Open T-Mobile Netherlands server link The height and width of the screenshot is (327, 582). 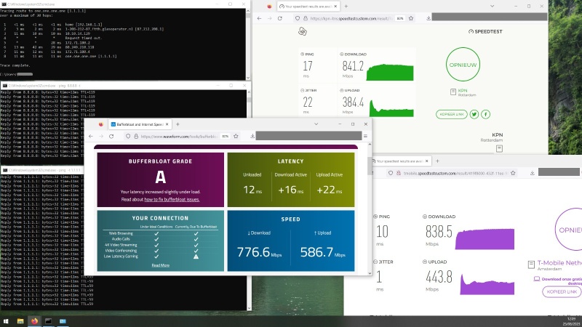(559, 262)
